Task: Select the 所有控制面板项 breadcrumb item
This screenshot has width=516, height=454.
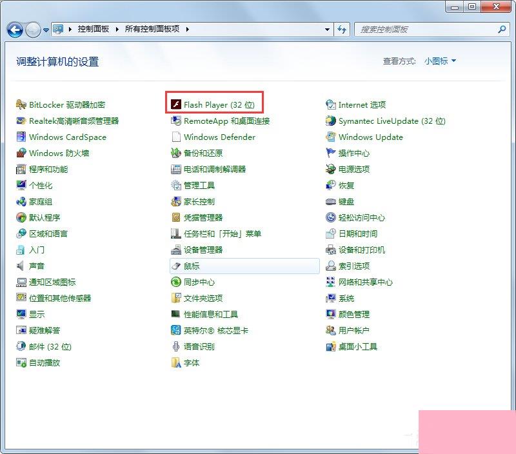Action: pyautogui.click(x=152, y=29)
